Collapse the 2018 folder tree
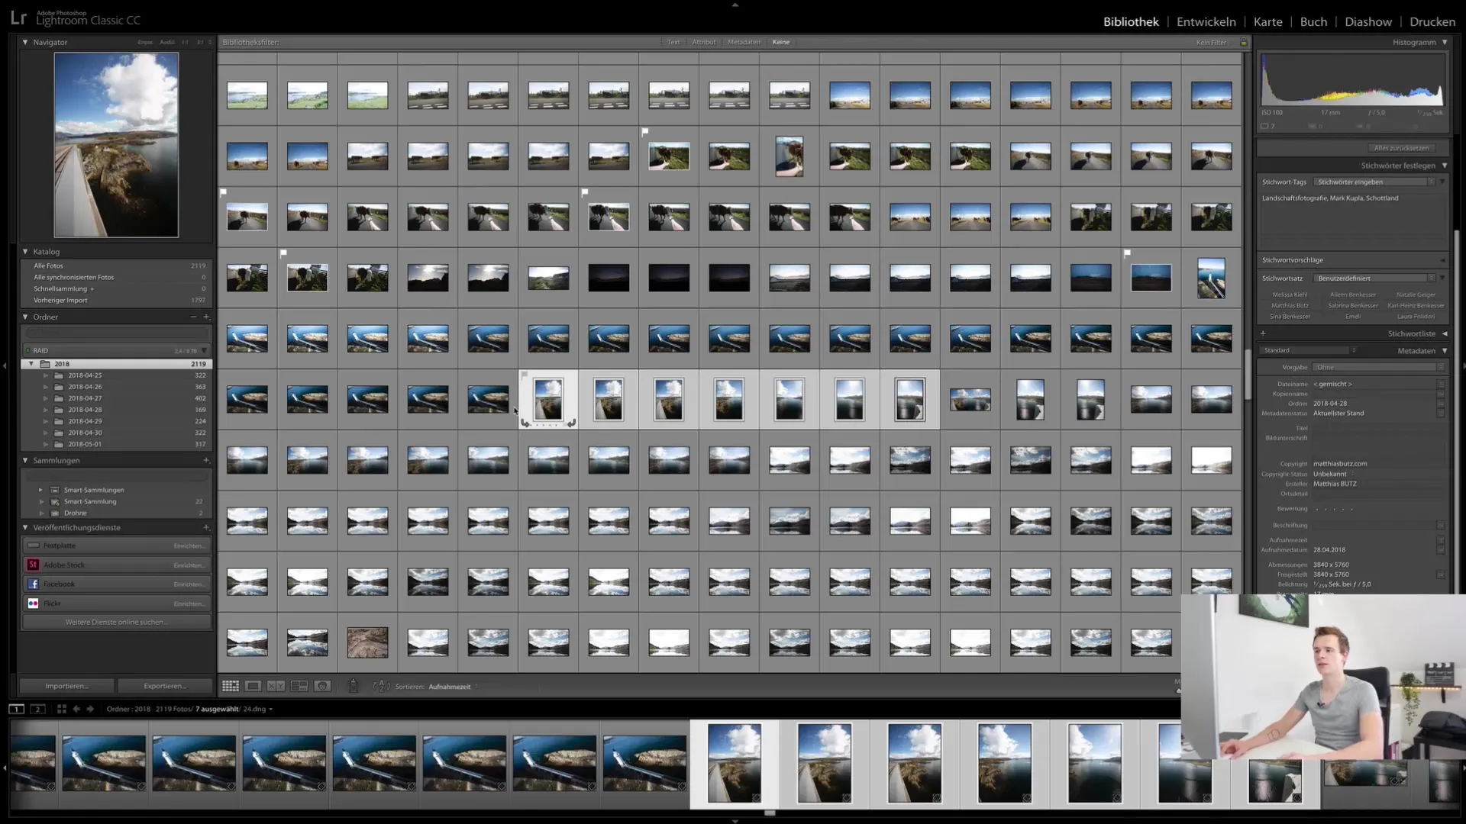The width and height of the screenshot is (1466, 824). (31, 364)
